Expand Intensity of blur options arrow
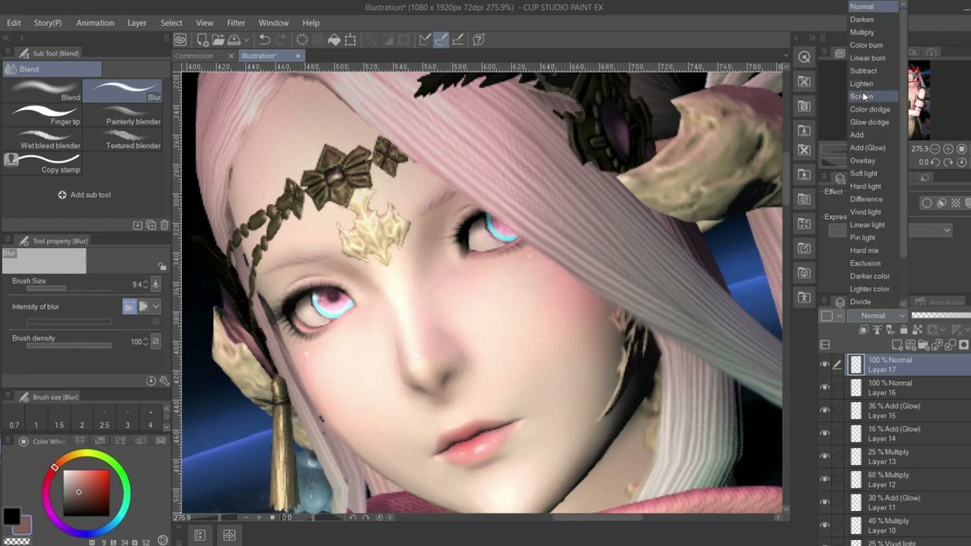 [156, 306]
